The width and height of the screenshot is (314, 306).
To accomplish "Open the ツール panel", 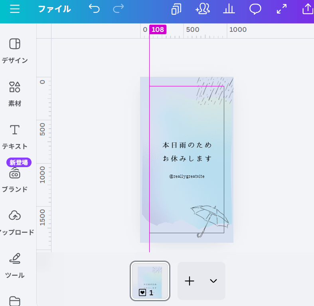I will 15,266.
